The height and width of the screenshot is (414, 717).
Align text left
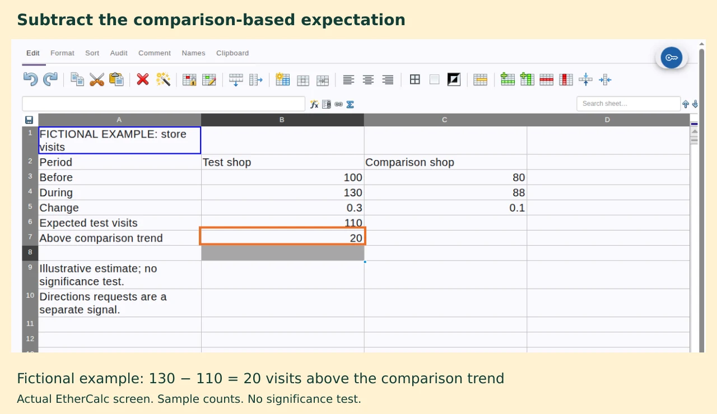[348, 80]
